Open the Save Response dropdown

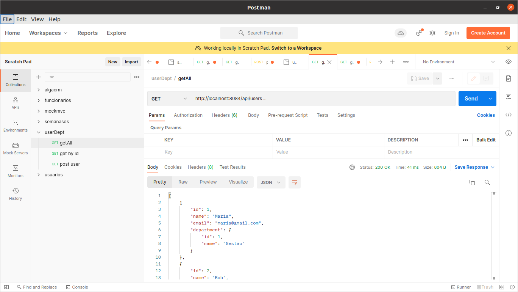474,167
